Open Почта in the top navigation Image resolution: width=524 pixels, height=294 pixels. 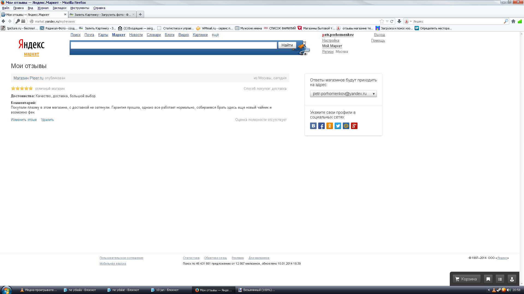(89, 35)
